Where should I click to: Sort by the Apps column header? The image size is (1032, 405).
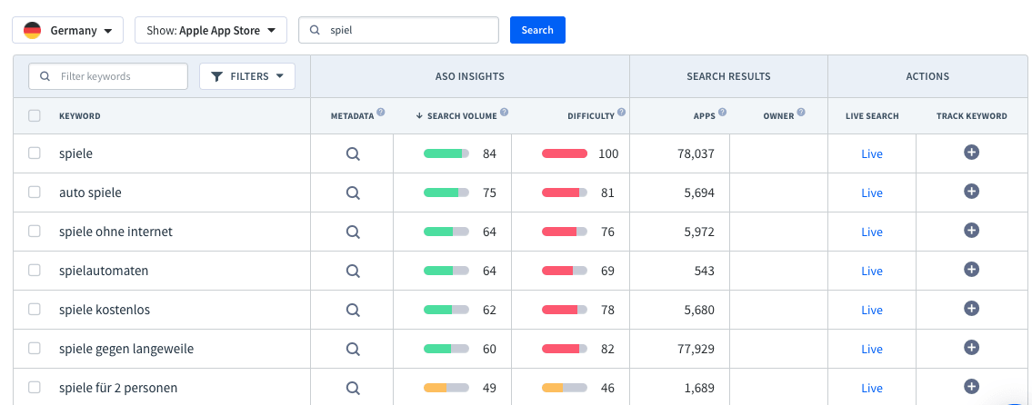pyautogui.click(x=704, y=115)
